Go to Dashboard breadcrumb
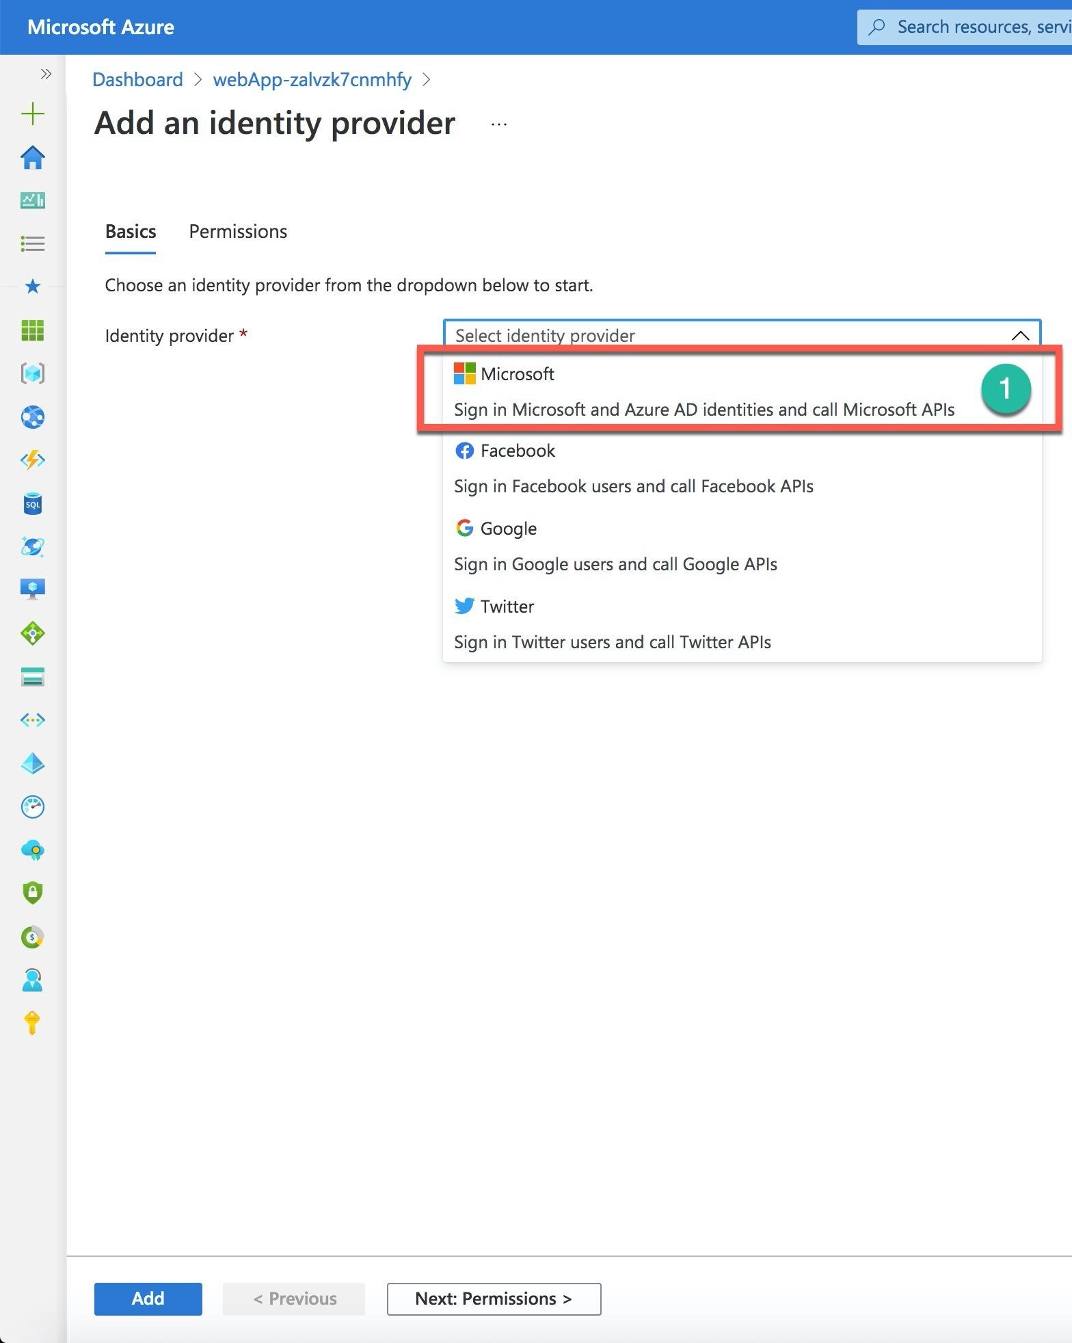The height and width of the screenshot is (1343, 1072). pos(137,79)
